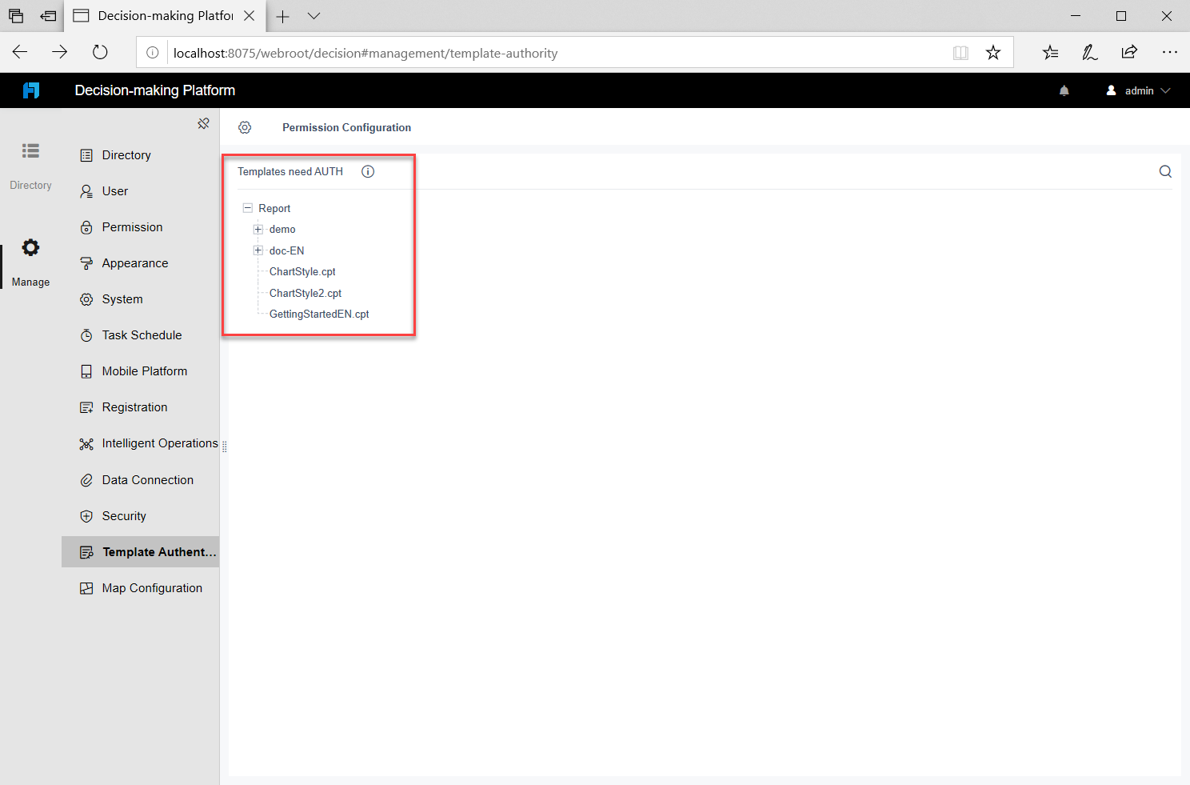Screen dimensions: 1190x785
Task: Open Security menu item
Action: (140, 516)
